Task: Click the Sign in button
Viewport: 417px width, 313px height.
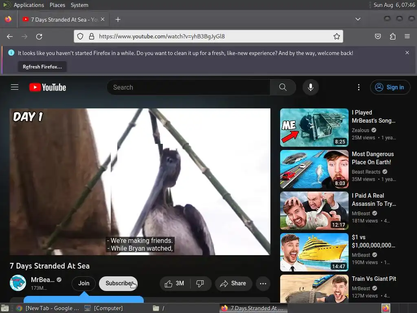Action: 390,87
